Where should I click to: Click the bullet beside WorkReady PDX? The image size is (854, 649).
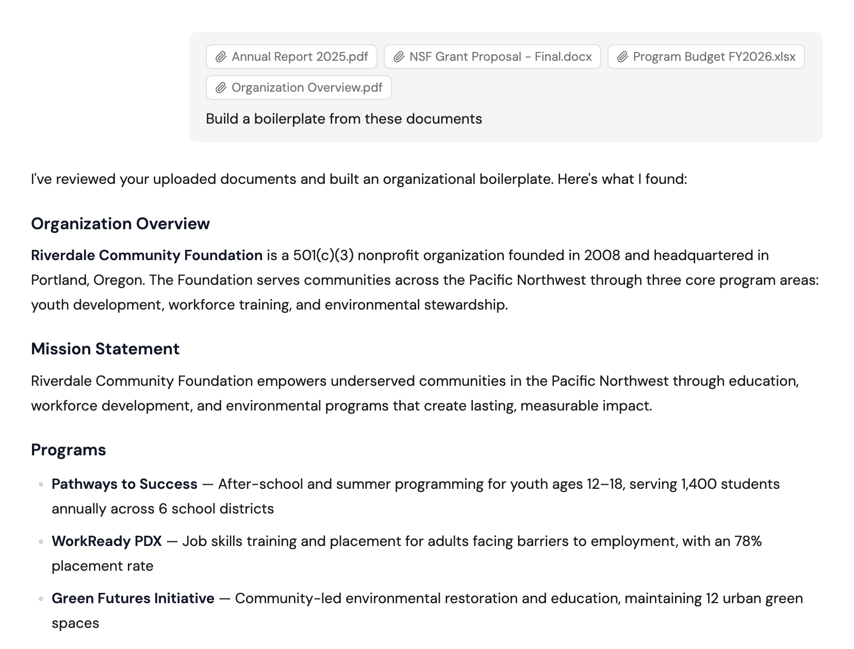pos(40,540)
